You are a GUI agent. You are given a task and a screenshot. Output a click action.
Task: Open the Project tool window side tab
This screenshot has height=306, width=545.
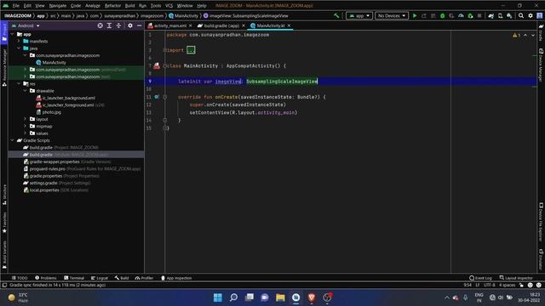(4, 32)
